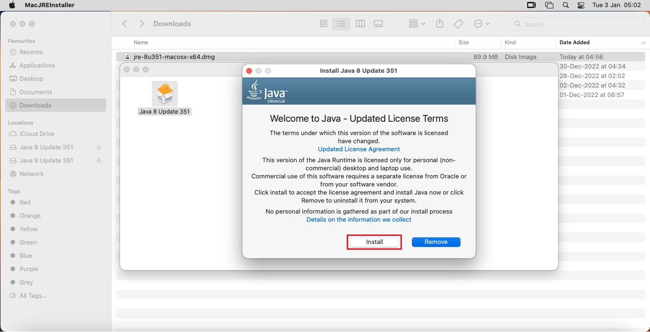Select the Today at 04:56 date cell

(x=581, y=57)
